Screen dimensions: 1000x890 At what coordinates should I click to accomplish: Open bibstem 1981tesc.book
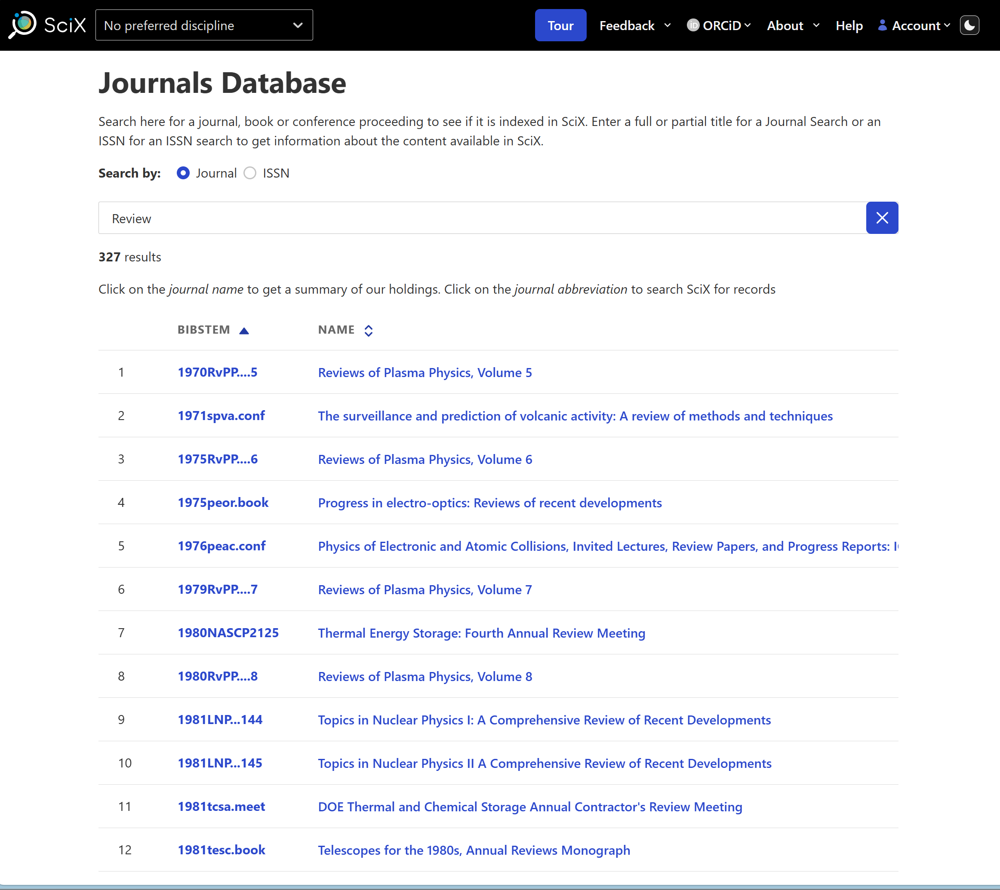click(222, 850)
